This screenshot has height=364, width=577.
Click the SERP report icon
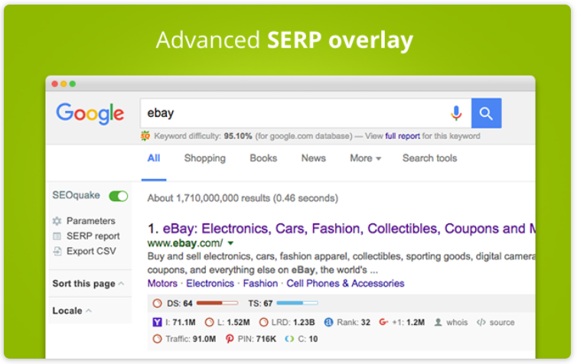tap(57, 236)
